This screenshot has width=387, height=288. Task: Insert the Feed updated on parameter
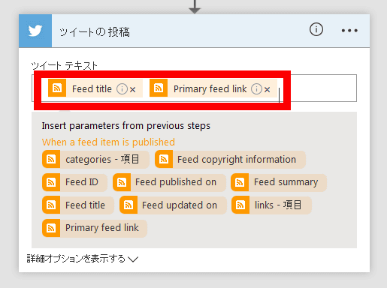tap(173, 205)
